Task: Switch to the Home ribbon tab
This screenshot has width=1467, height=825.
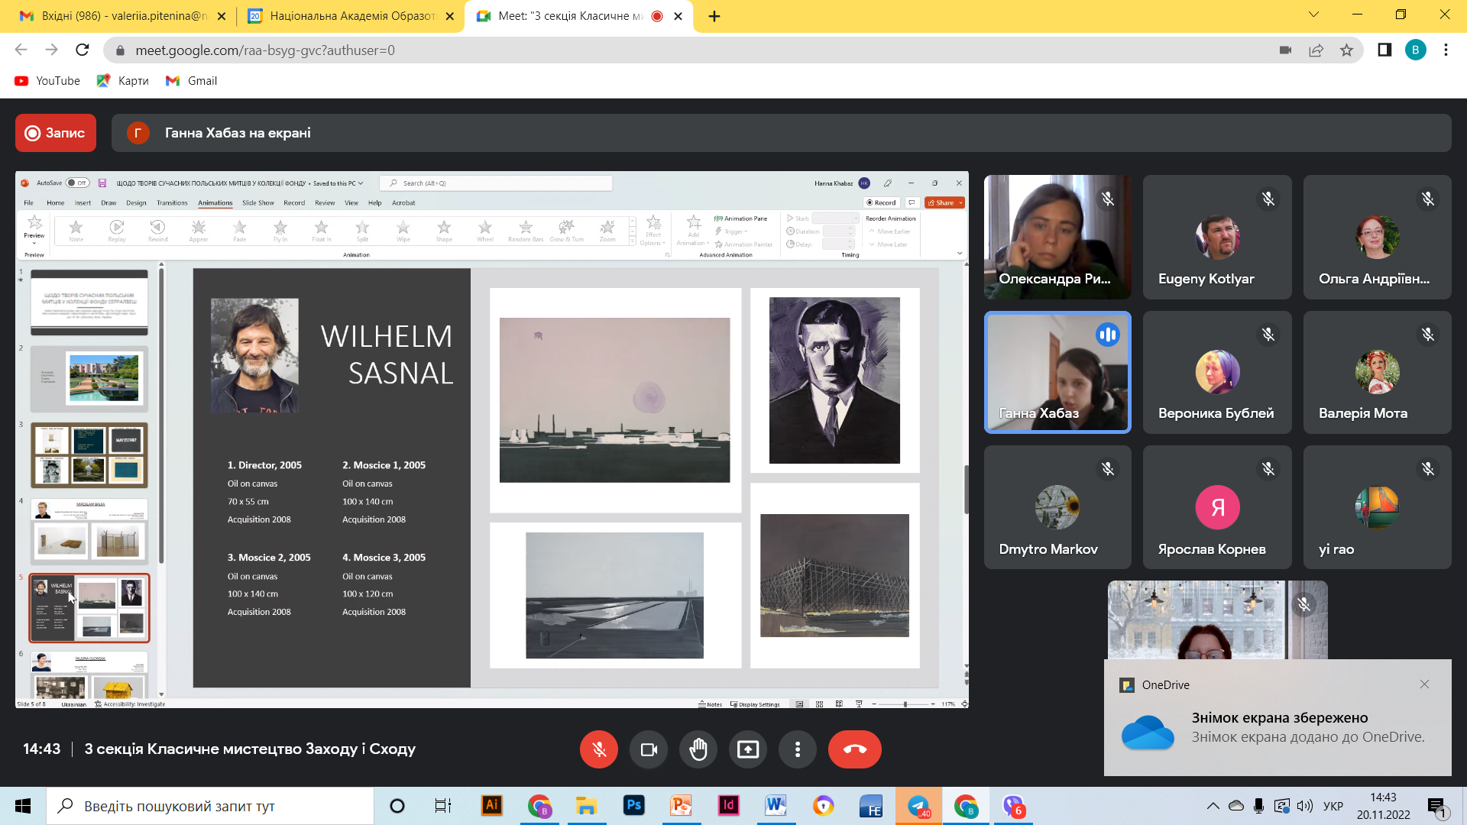Action: [x=56, y=203]
